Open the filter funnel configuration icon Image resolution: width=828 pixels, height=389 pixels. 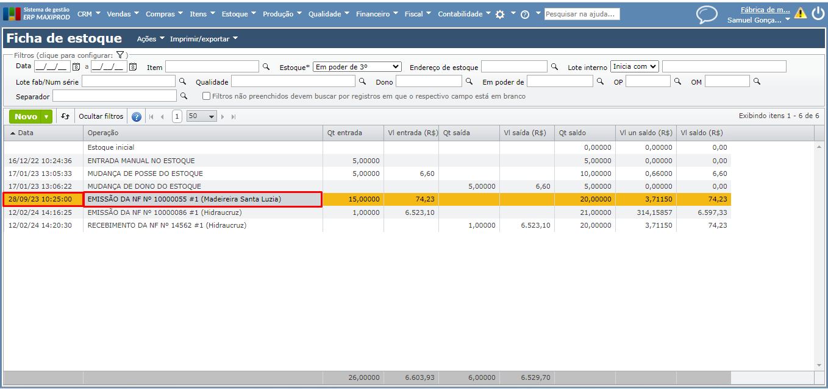120,55
